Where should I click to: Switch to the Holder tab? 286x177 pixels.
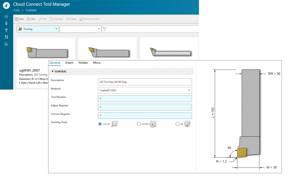[x=83, y=63]
